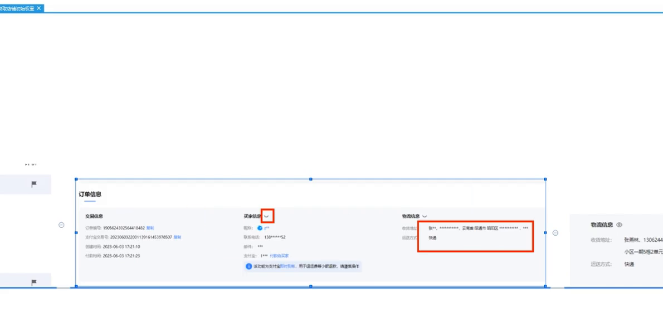Expand the 买家信息 chevron
663x321 pixels.
coord(266,217)
